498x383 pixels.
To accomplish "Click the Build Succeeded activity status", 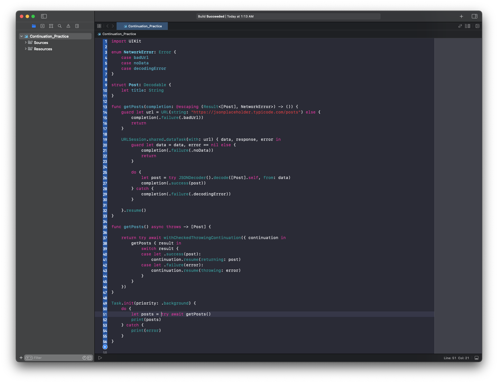I will tap(288, 16).
